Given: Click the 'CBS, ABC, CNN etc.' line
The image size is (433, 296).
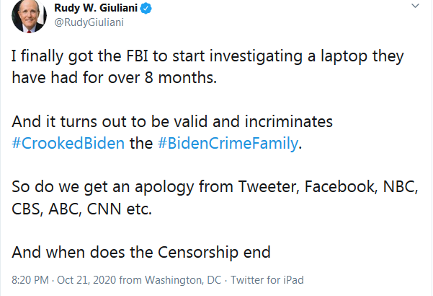Looking at the screenshot, I should point(81,209).
